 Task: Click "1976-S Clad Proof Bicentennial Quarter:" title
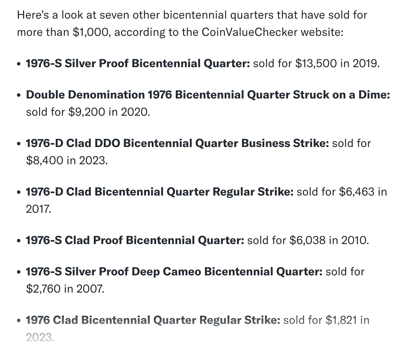[135, 240]
